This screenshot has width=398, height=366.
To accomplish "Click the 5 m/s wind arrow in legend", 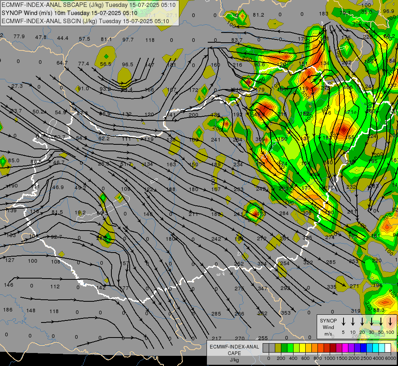I will 343,322.
